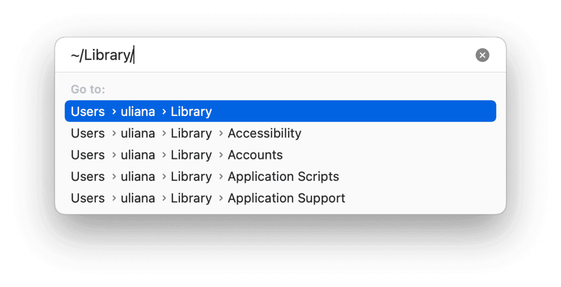Click chevron between Users and uliana in highlighted row
Screen dimensions: 561x287
tap(113, 112)
